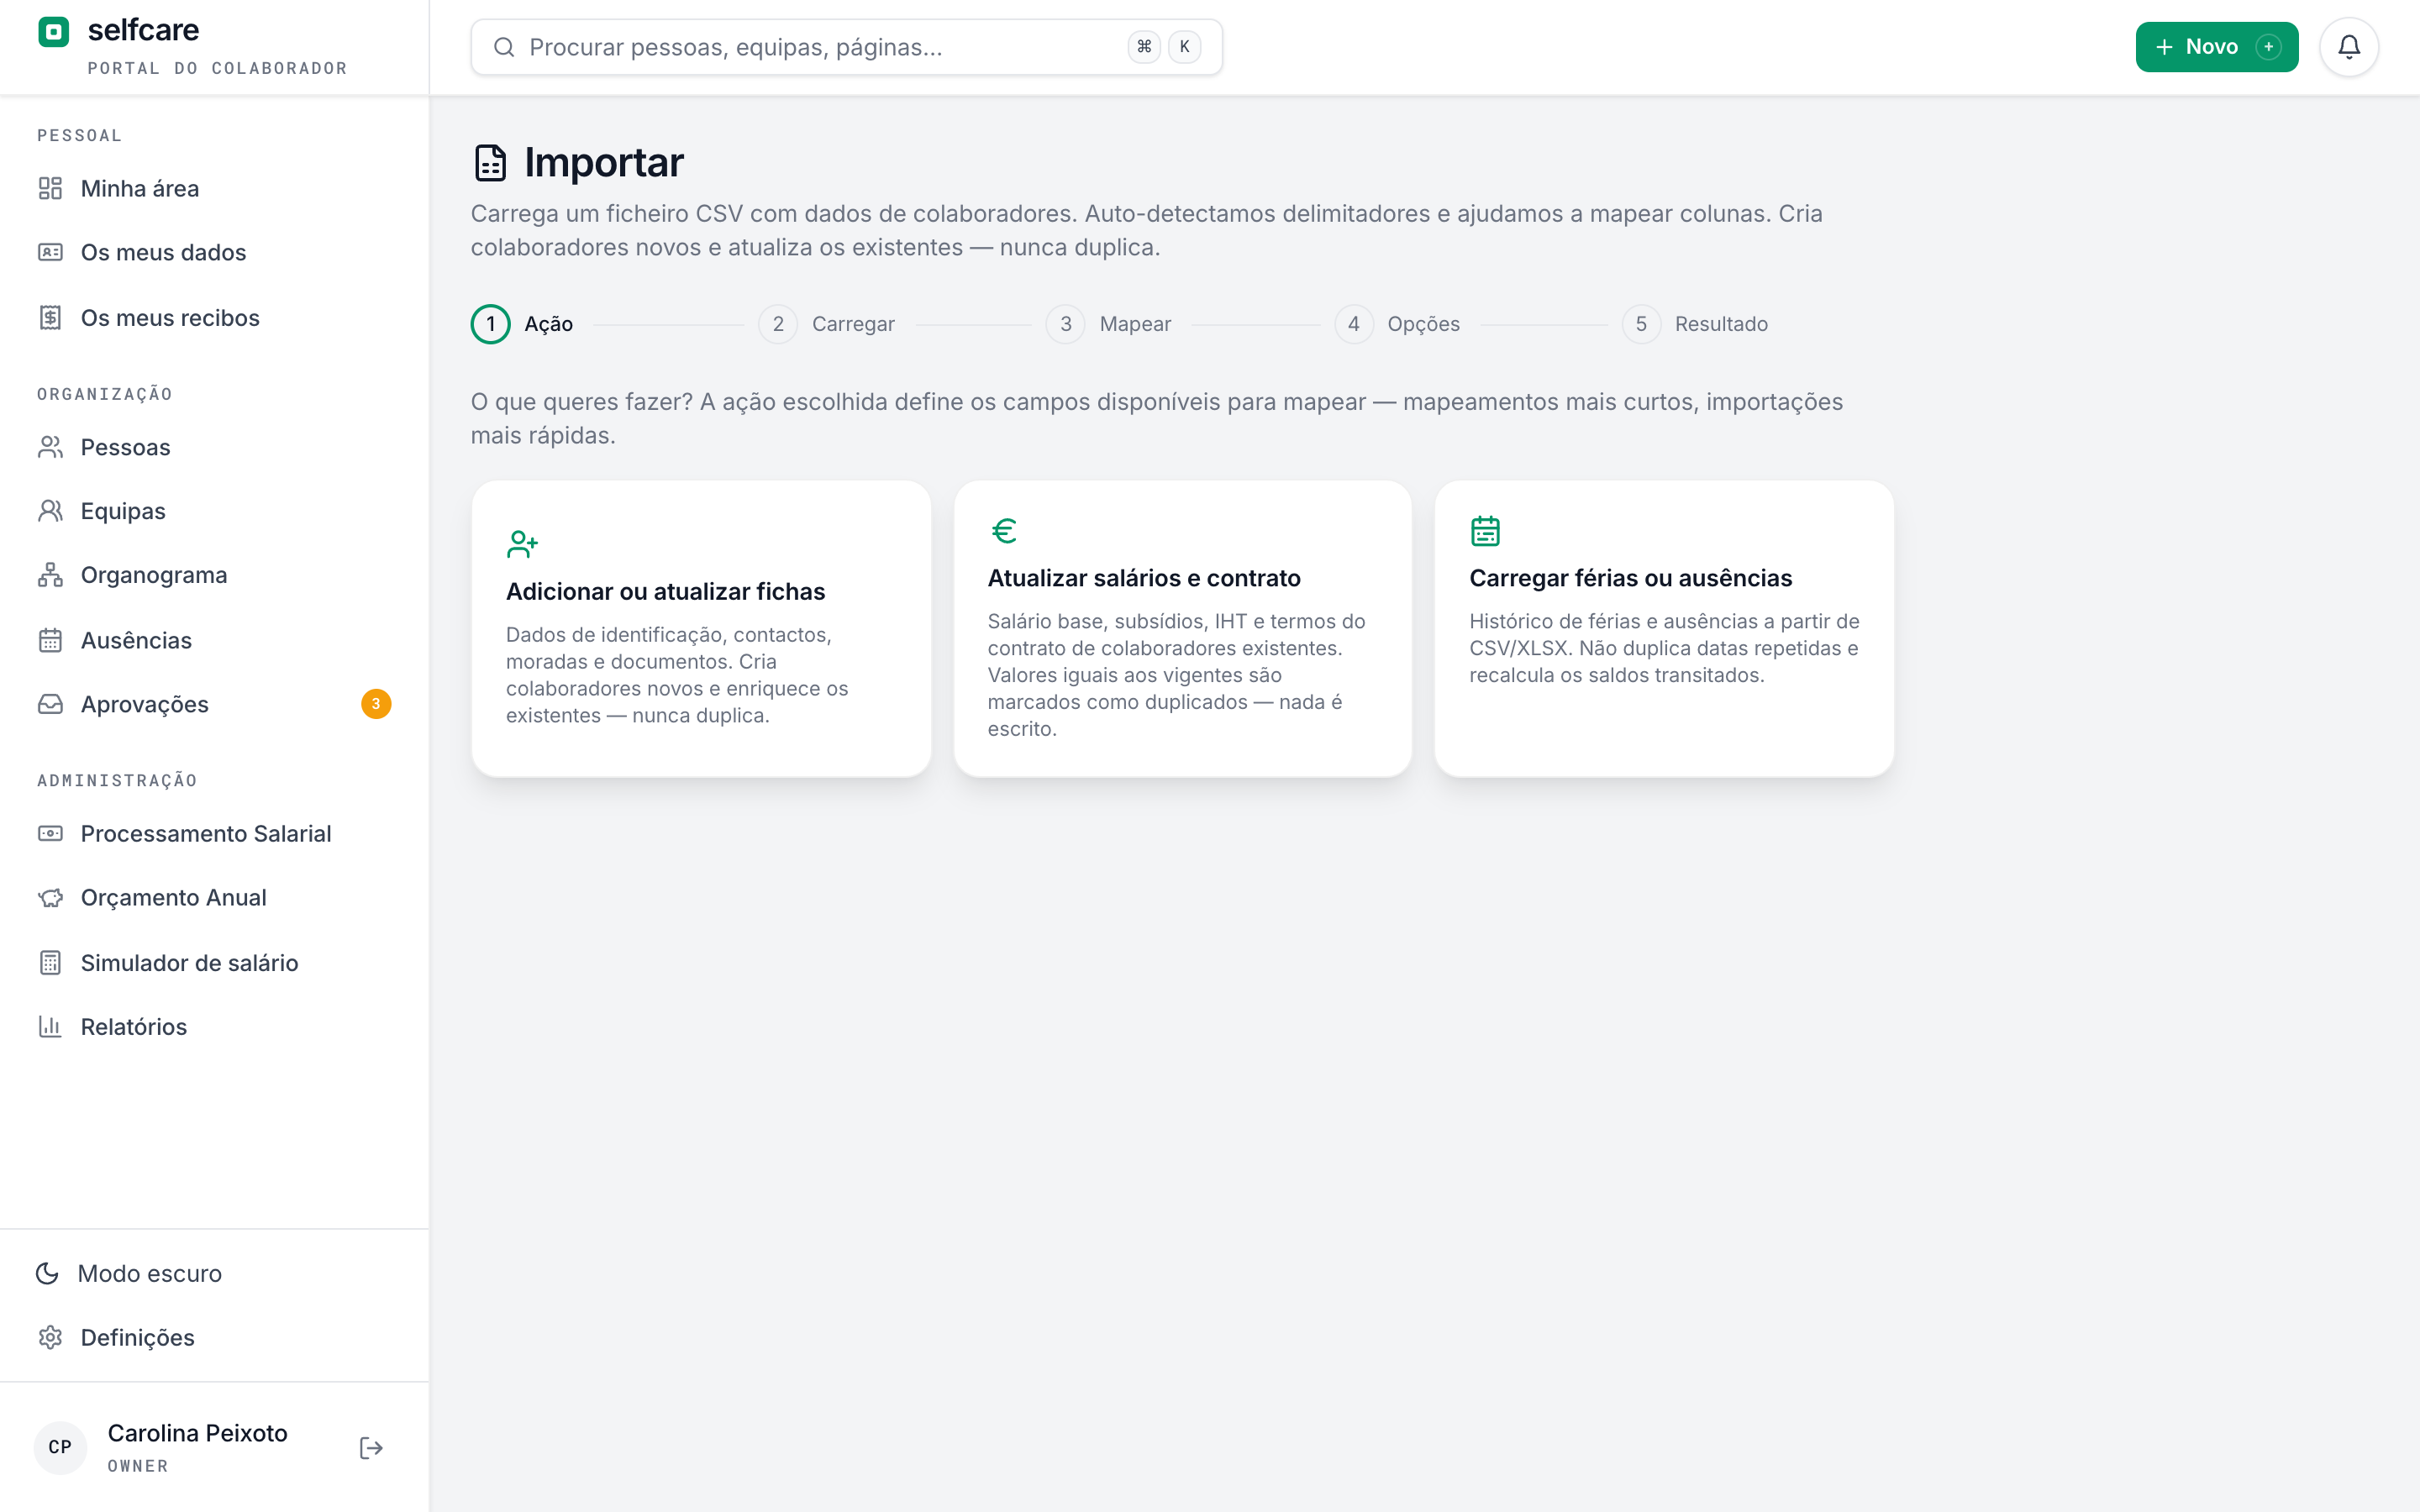
Task: Click the add-user icon on the fichas card
Action: coord(522,544)
